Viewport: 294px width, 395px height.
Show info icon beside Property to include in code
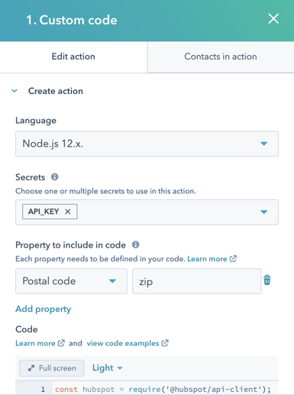pos(135,244)
